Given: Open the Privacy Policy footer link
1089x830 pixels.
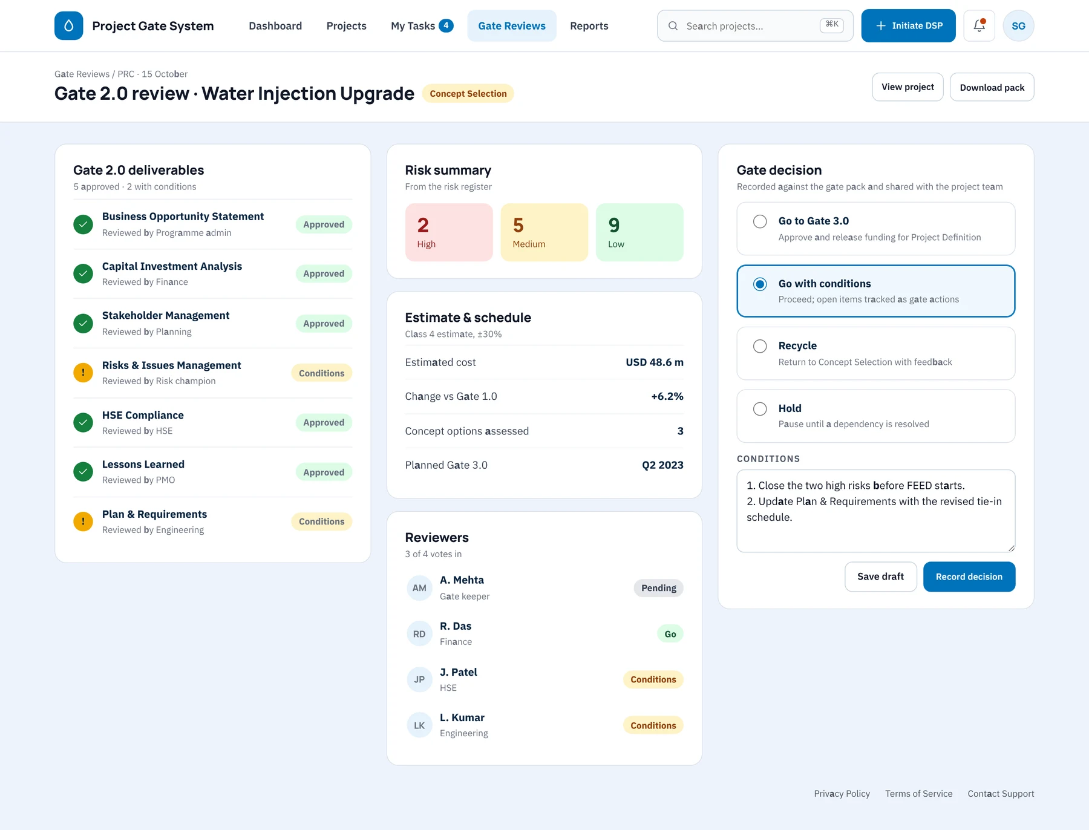Looking at the screenshot, I should (x=842, y=794).
